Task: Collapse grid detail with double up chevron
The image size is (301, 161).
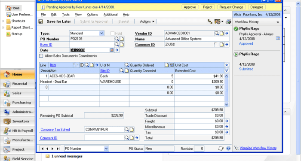Action: coord(227,65)
